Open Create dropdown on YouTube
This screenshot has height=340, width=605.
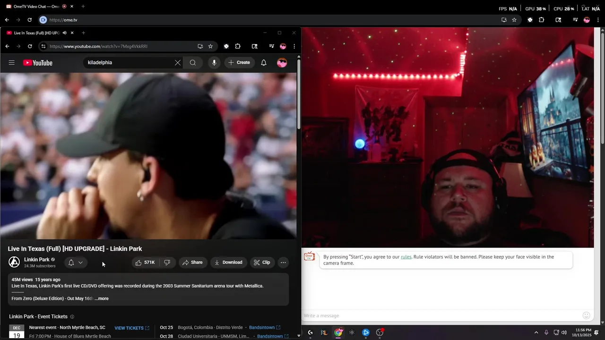coord(239,63)
